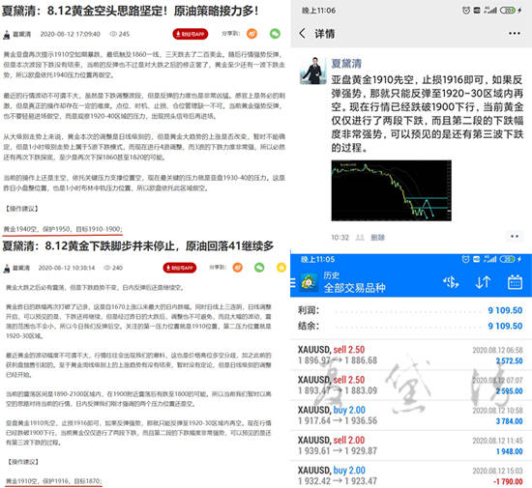The width and height of the screenshot is (532, 488).
Task: Click the red app download button in the top article
Action: click(190, 34)
